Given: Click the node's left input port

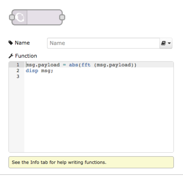Looking at the screenshot, I should tap(12, 17).
